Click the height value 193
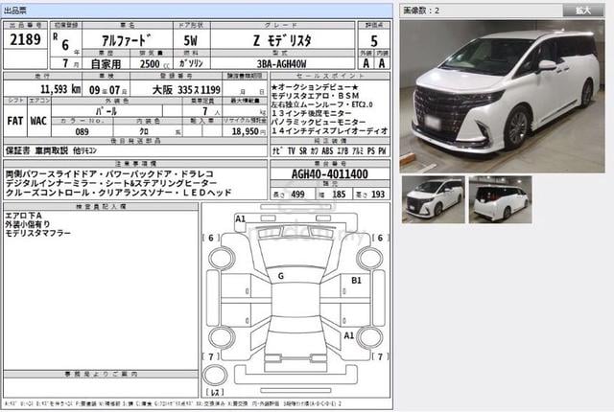This screenshot has height=412, width=614. coord(378,194)
